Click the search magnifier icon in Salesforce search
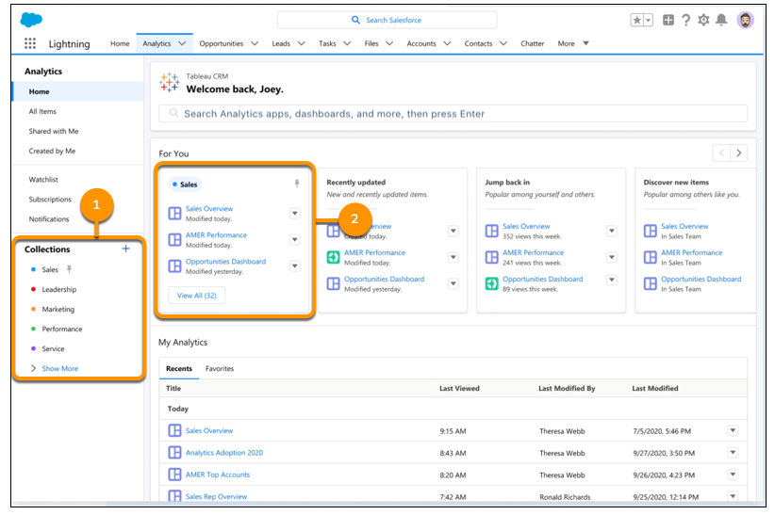Screen dimensions: 775x515 click(355, 20)
